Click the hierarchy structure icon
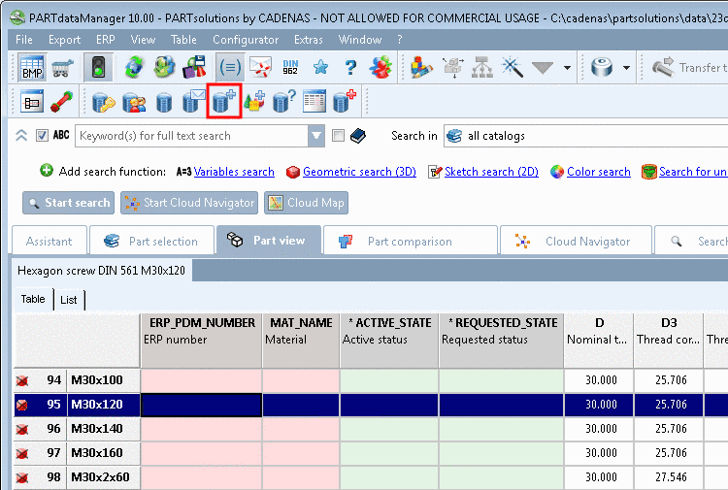728x490 pixels. click(x=482, y=68)
